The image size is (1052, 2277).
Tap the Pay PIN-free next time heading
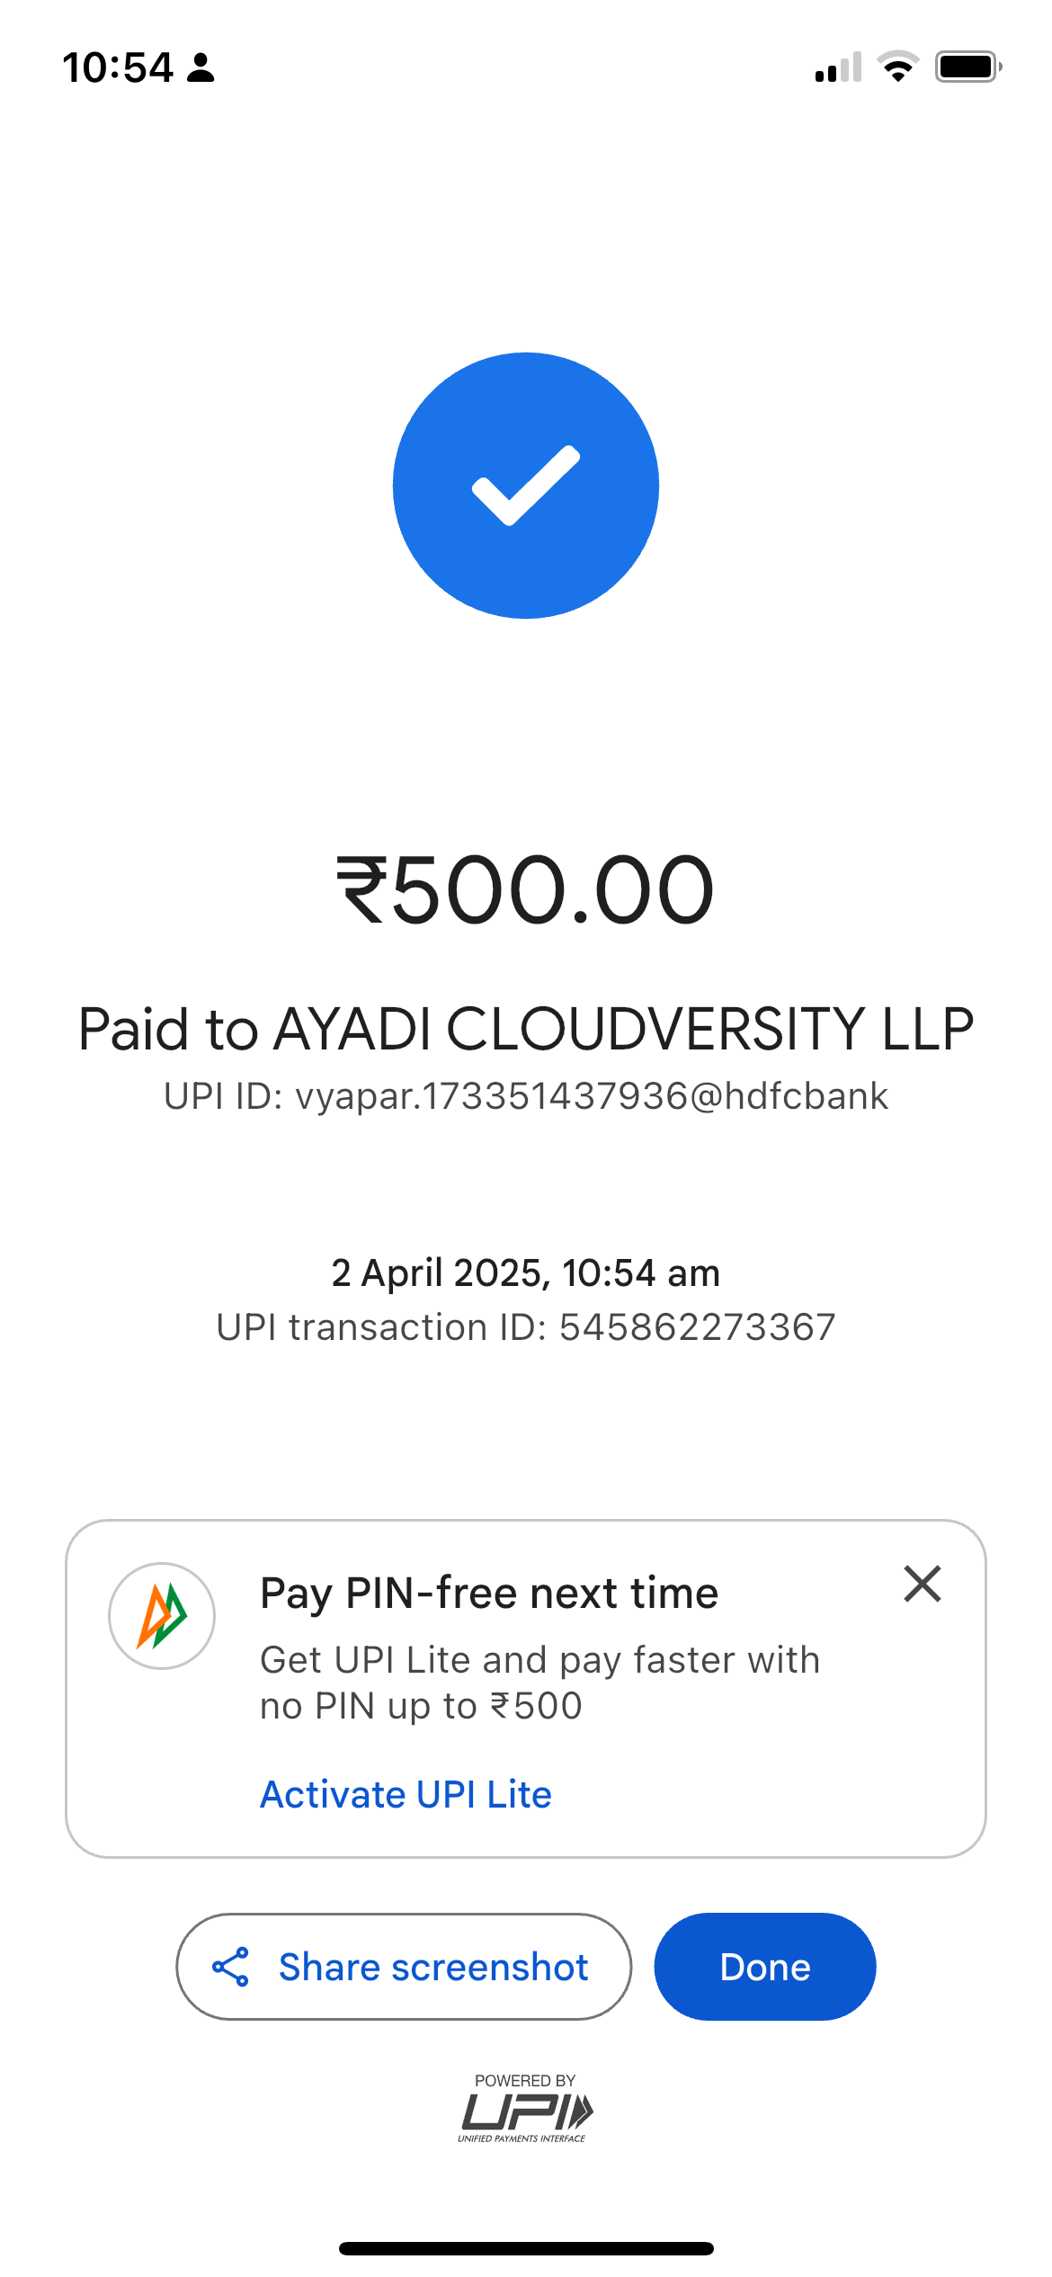click(489, 1593)
